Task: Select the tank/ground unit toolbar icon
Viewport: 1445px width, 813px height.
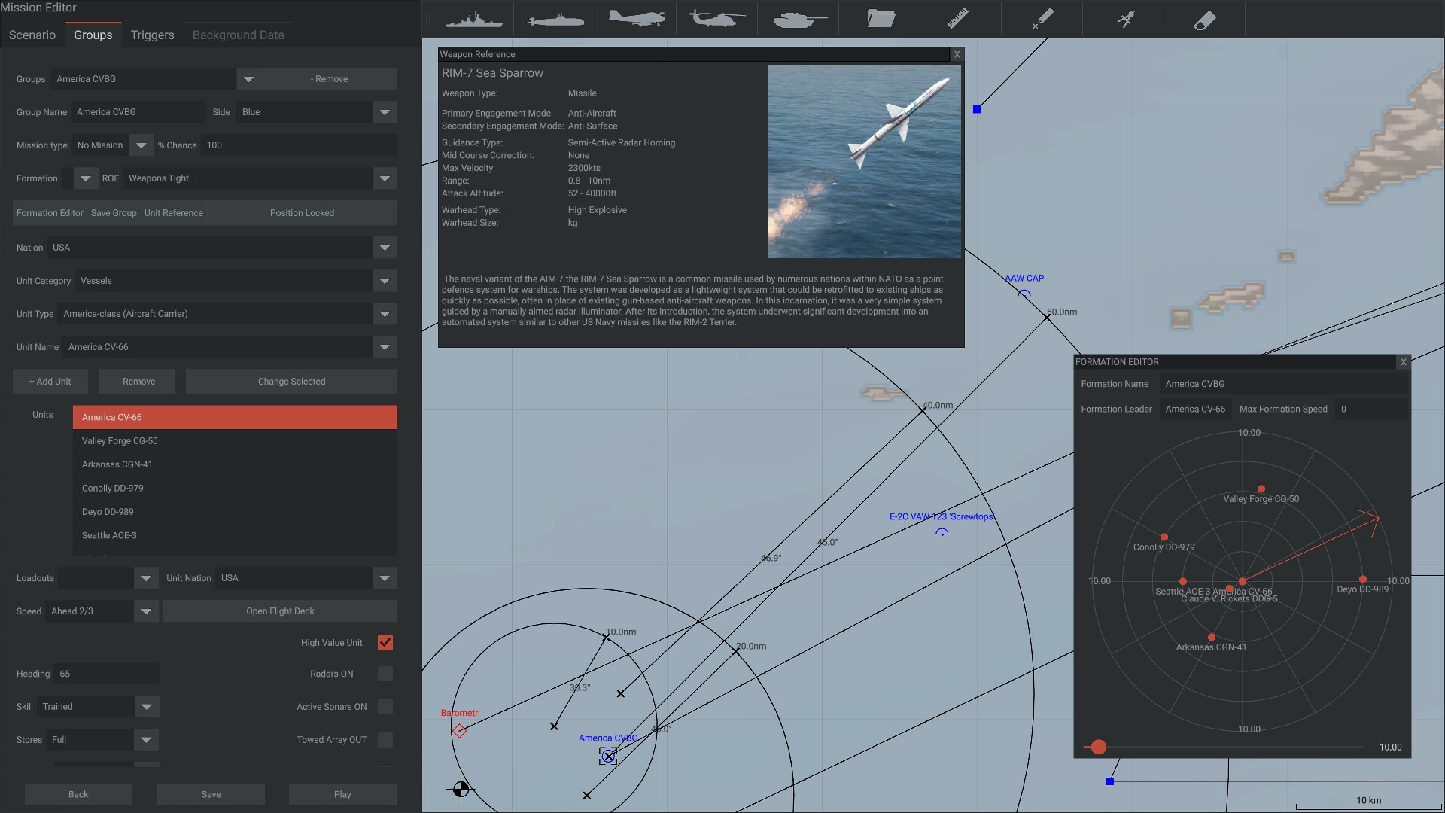Action: click(798, 19)
